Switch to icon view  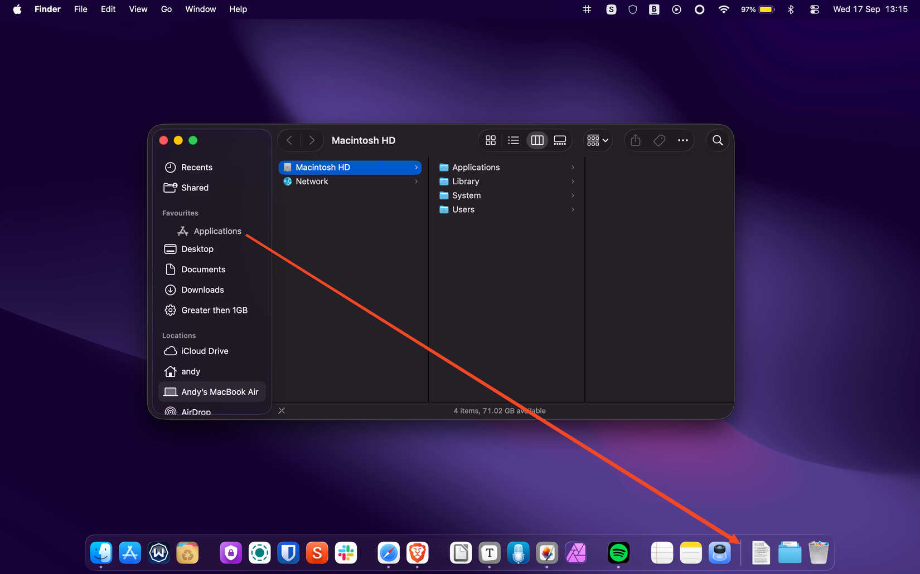pyautogui.click(x=491, y=140)
